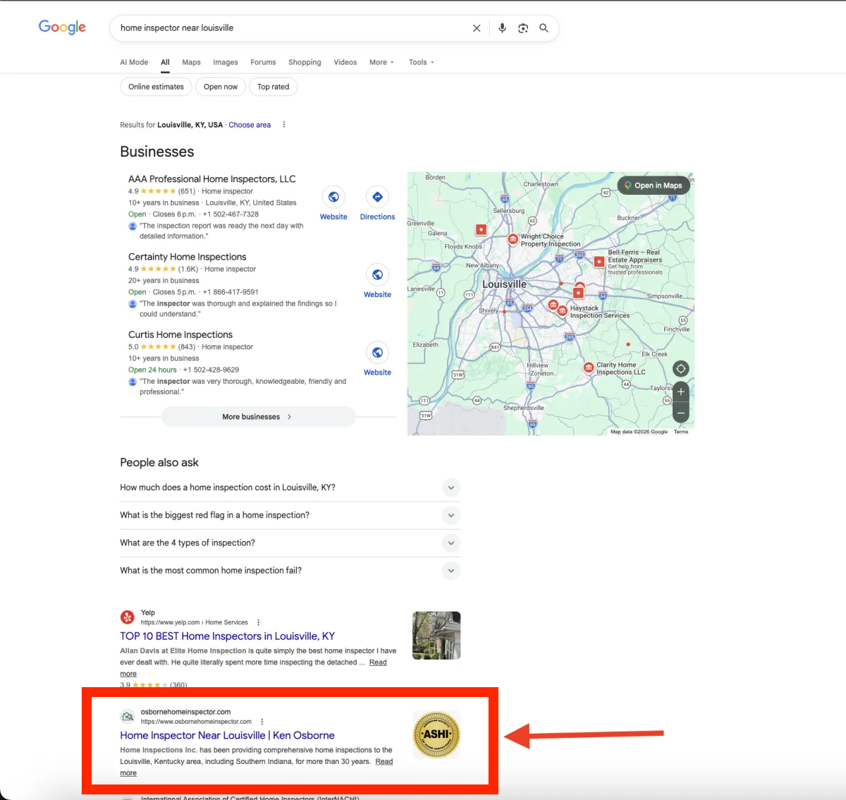Click Website icon for Certainty Home Inspections
The height and width of the screenshot is (800, 846).
[x=377, y=274]
